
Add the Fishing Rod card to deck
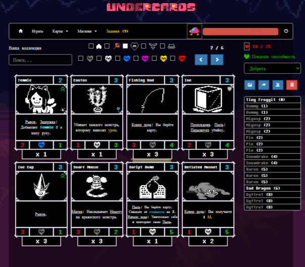[x=152, y=112]
